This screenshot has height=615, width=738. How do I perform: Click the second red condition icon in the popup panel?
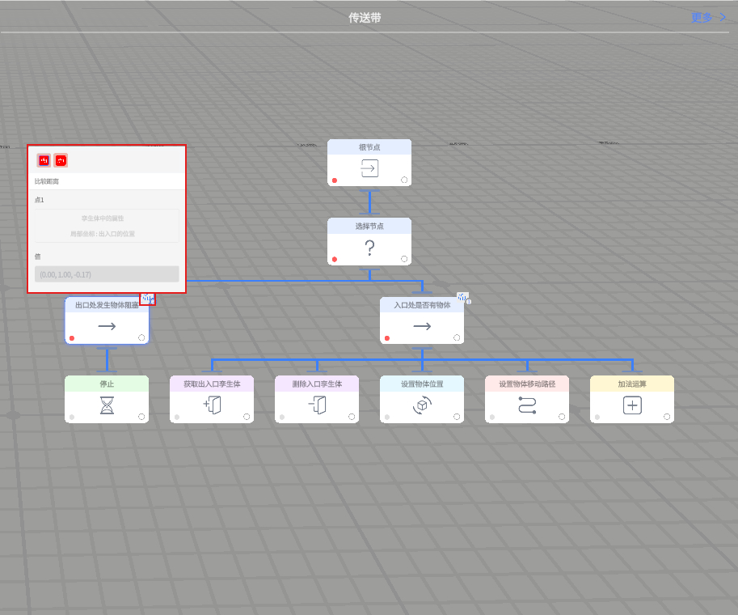pyautogui.click(x=61, y=161)
